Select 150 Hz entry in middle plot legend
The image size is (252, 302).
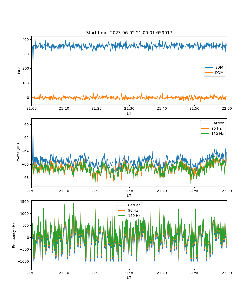pos(213,134)
